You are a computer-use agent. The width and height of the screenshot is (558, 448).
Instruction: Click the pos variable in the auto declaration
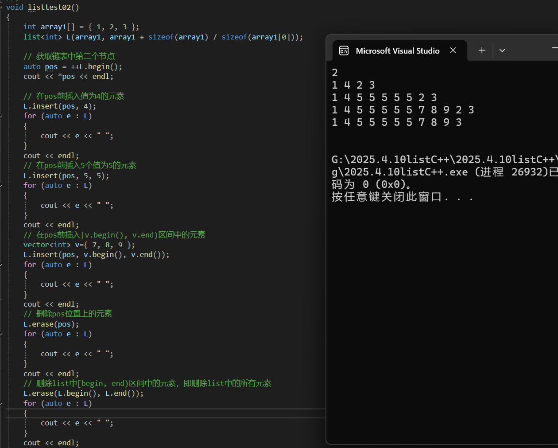pyautogui.click(x=51, y=67)
